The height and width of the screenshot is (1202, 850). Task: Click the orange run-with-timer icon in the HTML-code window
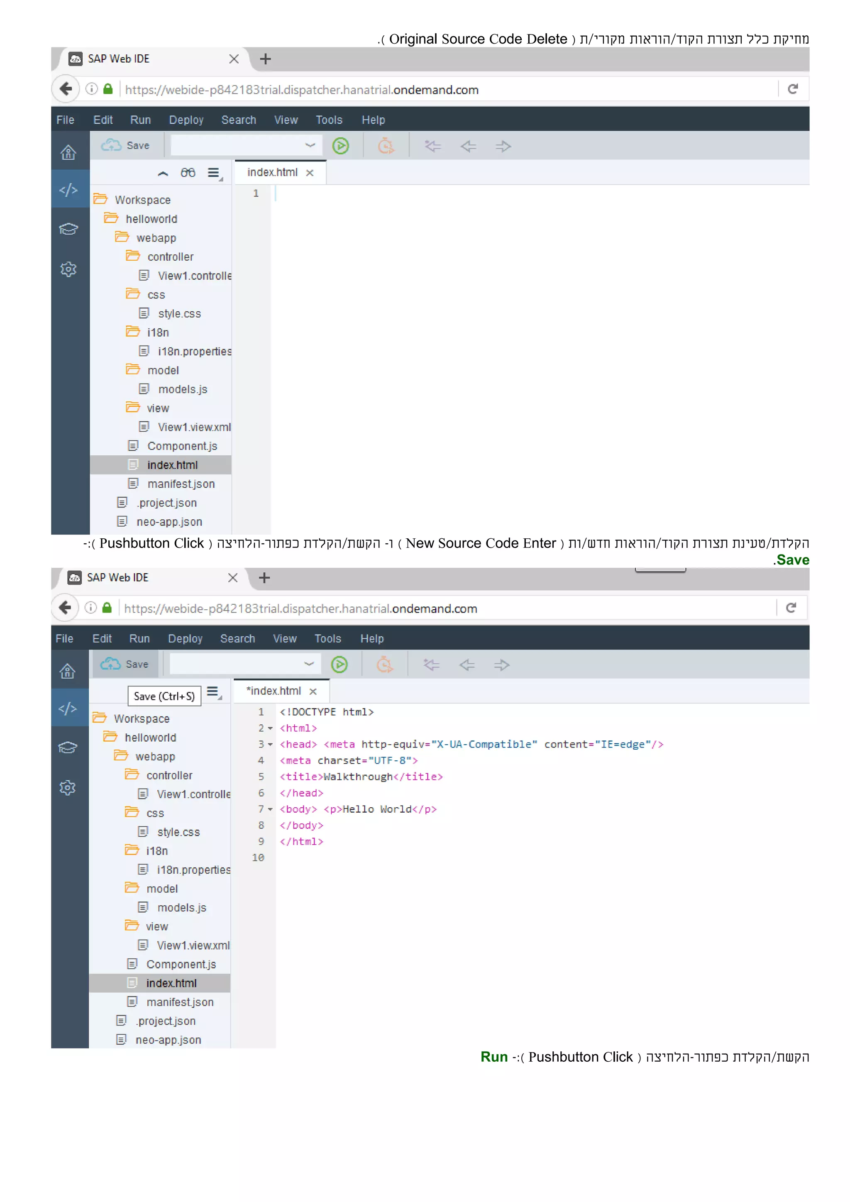click(x=385, y=665)
